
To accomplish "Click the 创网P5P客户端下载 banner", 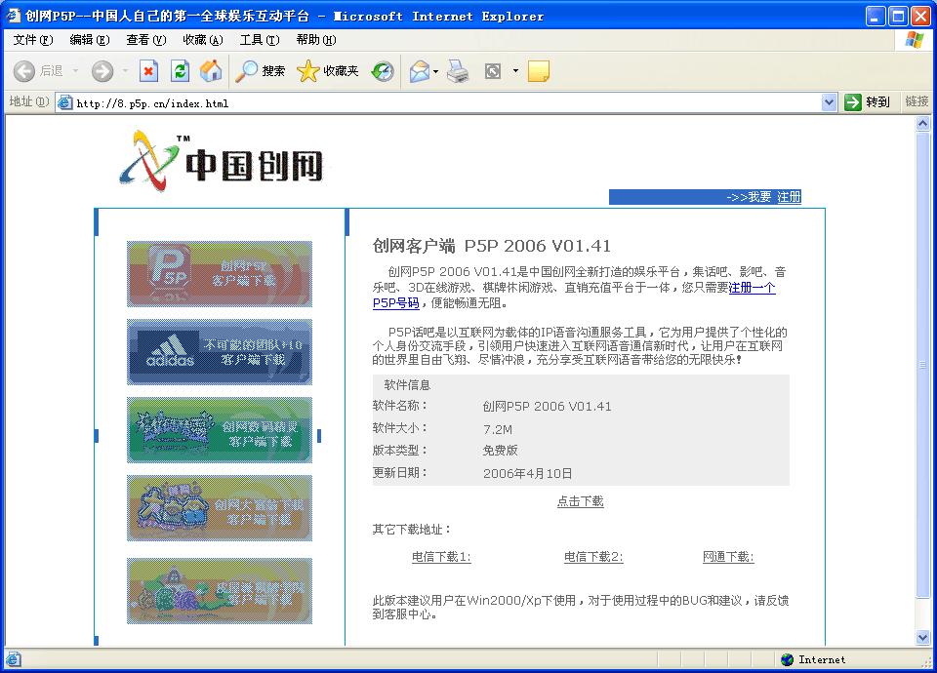I will [x=220, y=274].
